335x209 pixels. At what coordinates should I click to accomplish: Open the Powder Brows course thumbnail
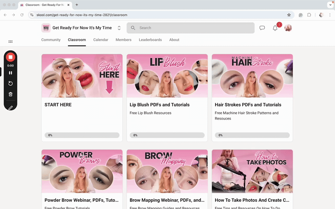pos(82,171)
